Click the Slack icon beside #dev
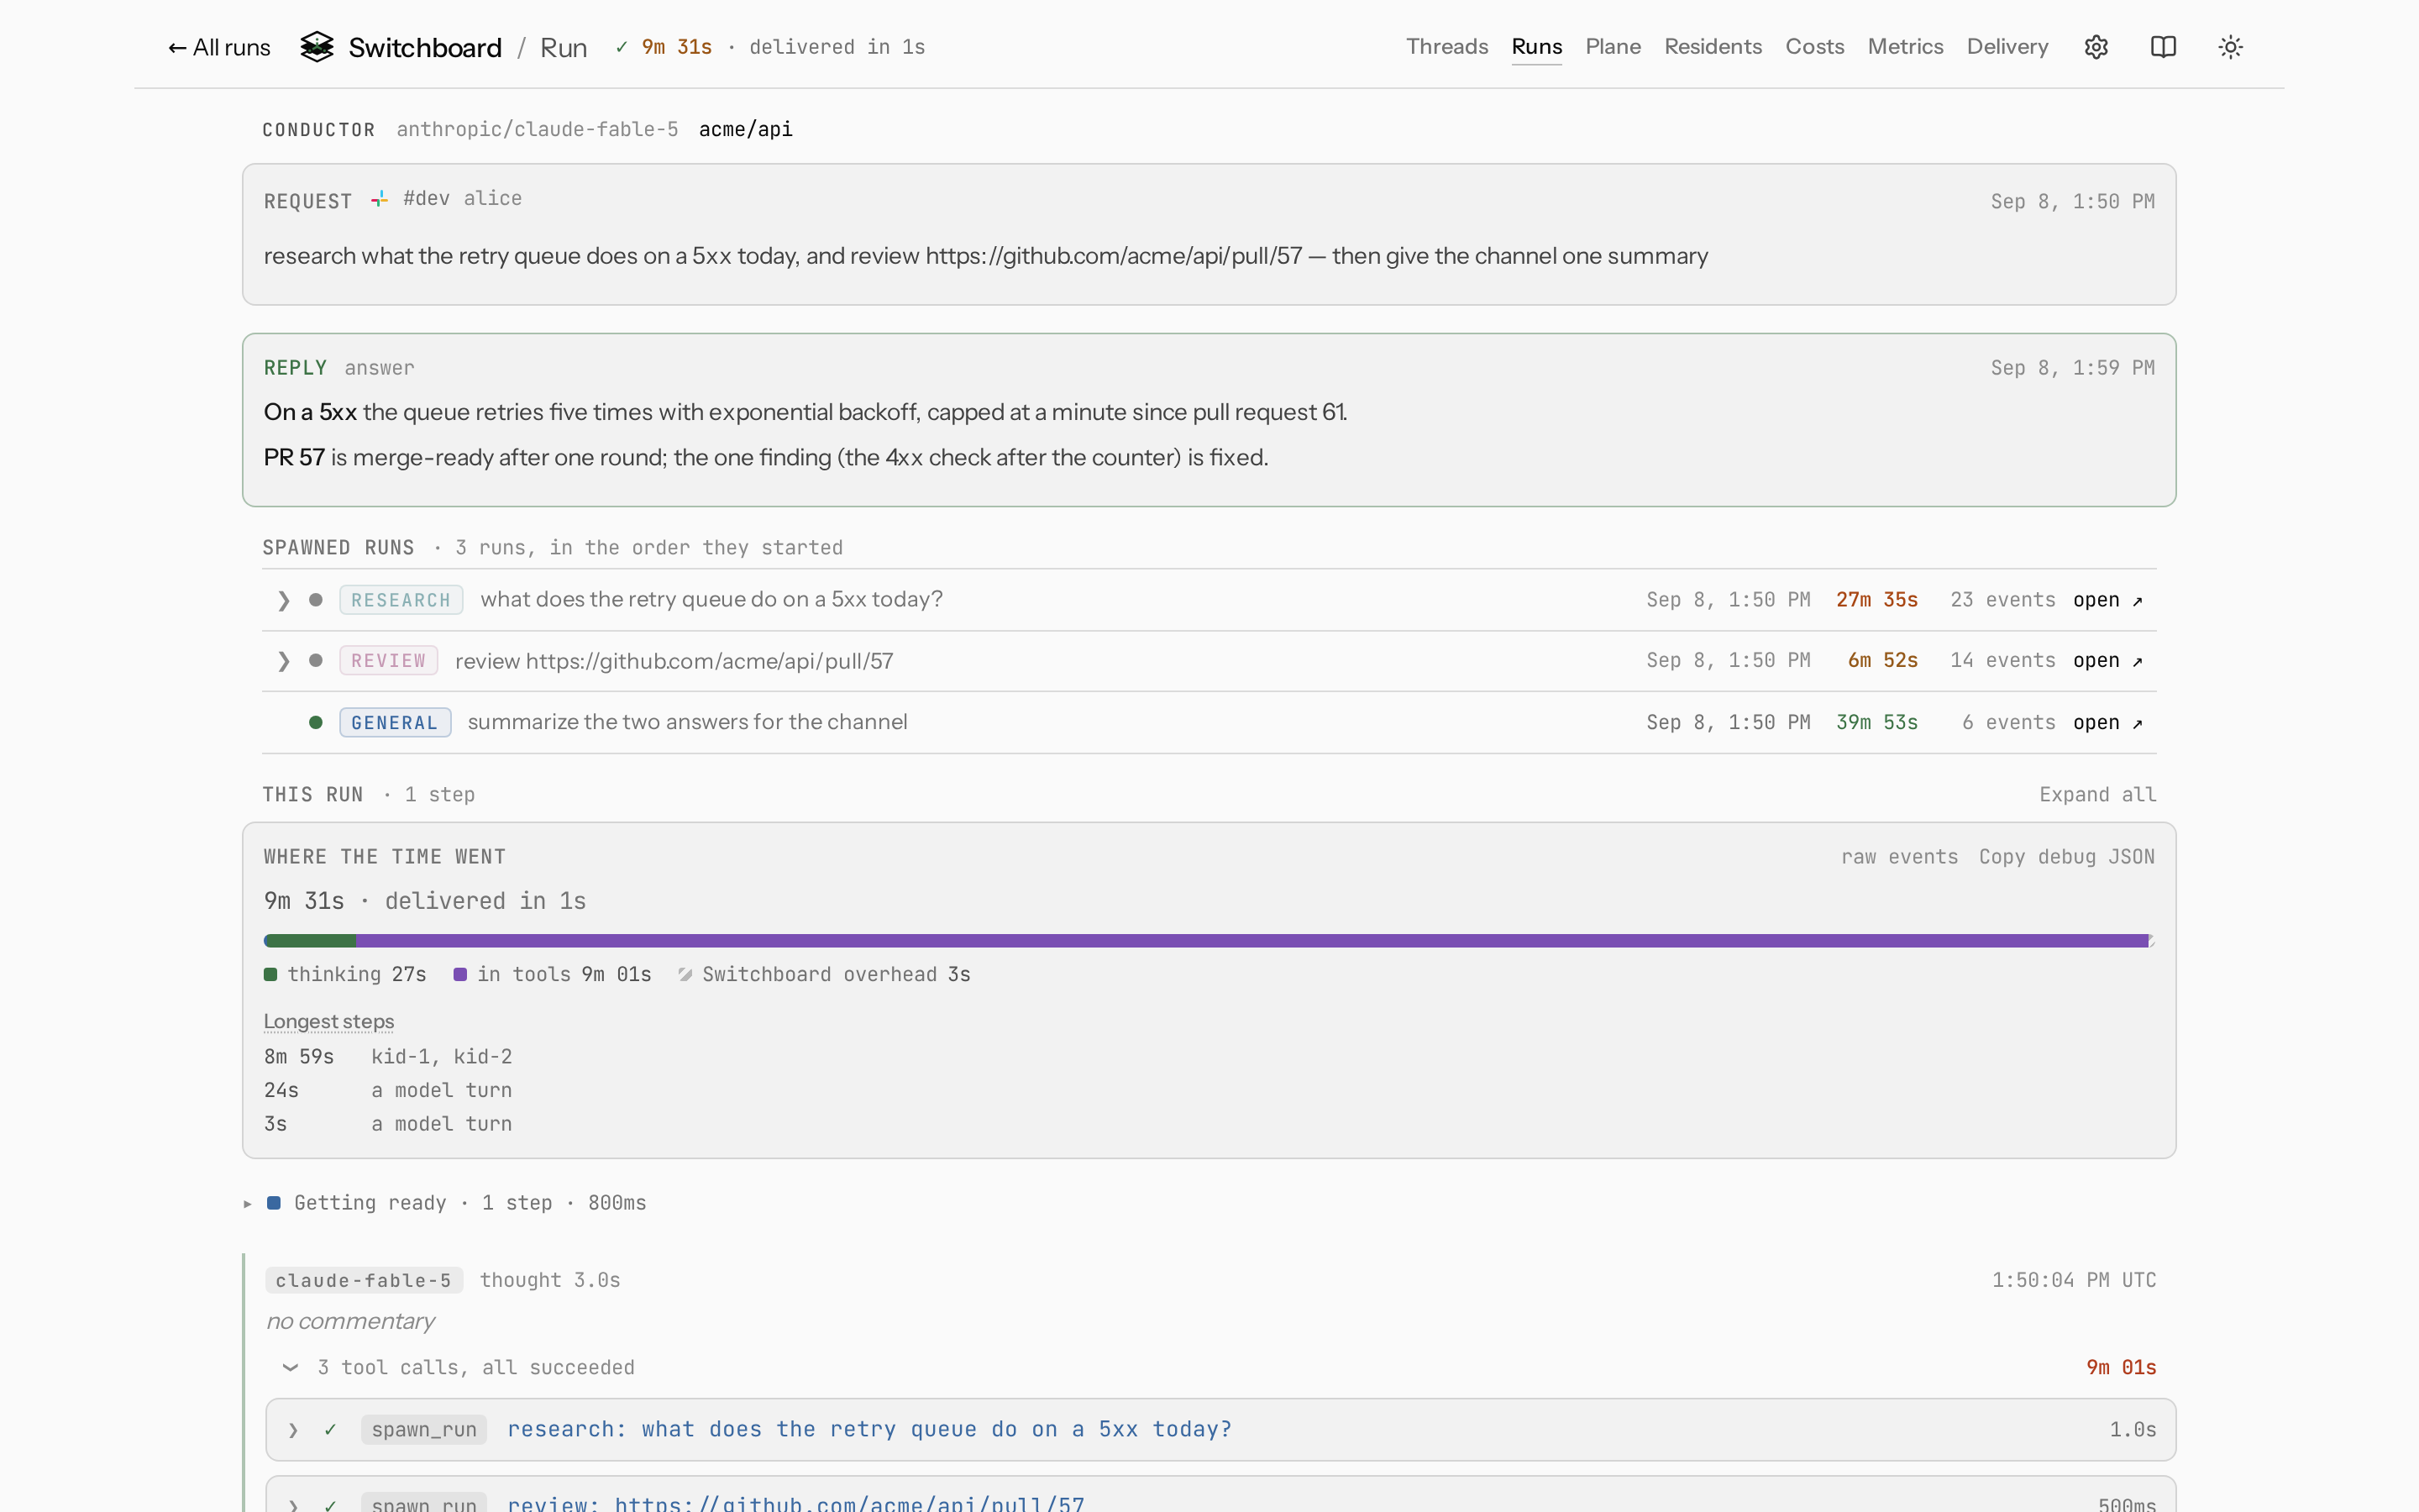This screenshot has height=1512, width=2419. [x=380, y=199]
